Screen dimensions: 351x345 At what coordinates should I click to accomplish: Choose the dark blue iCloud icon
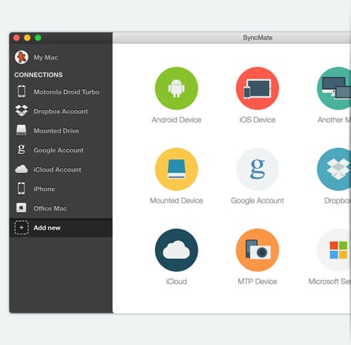click(x=177, y=250)
